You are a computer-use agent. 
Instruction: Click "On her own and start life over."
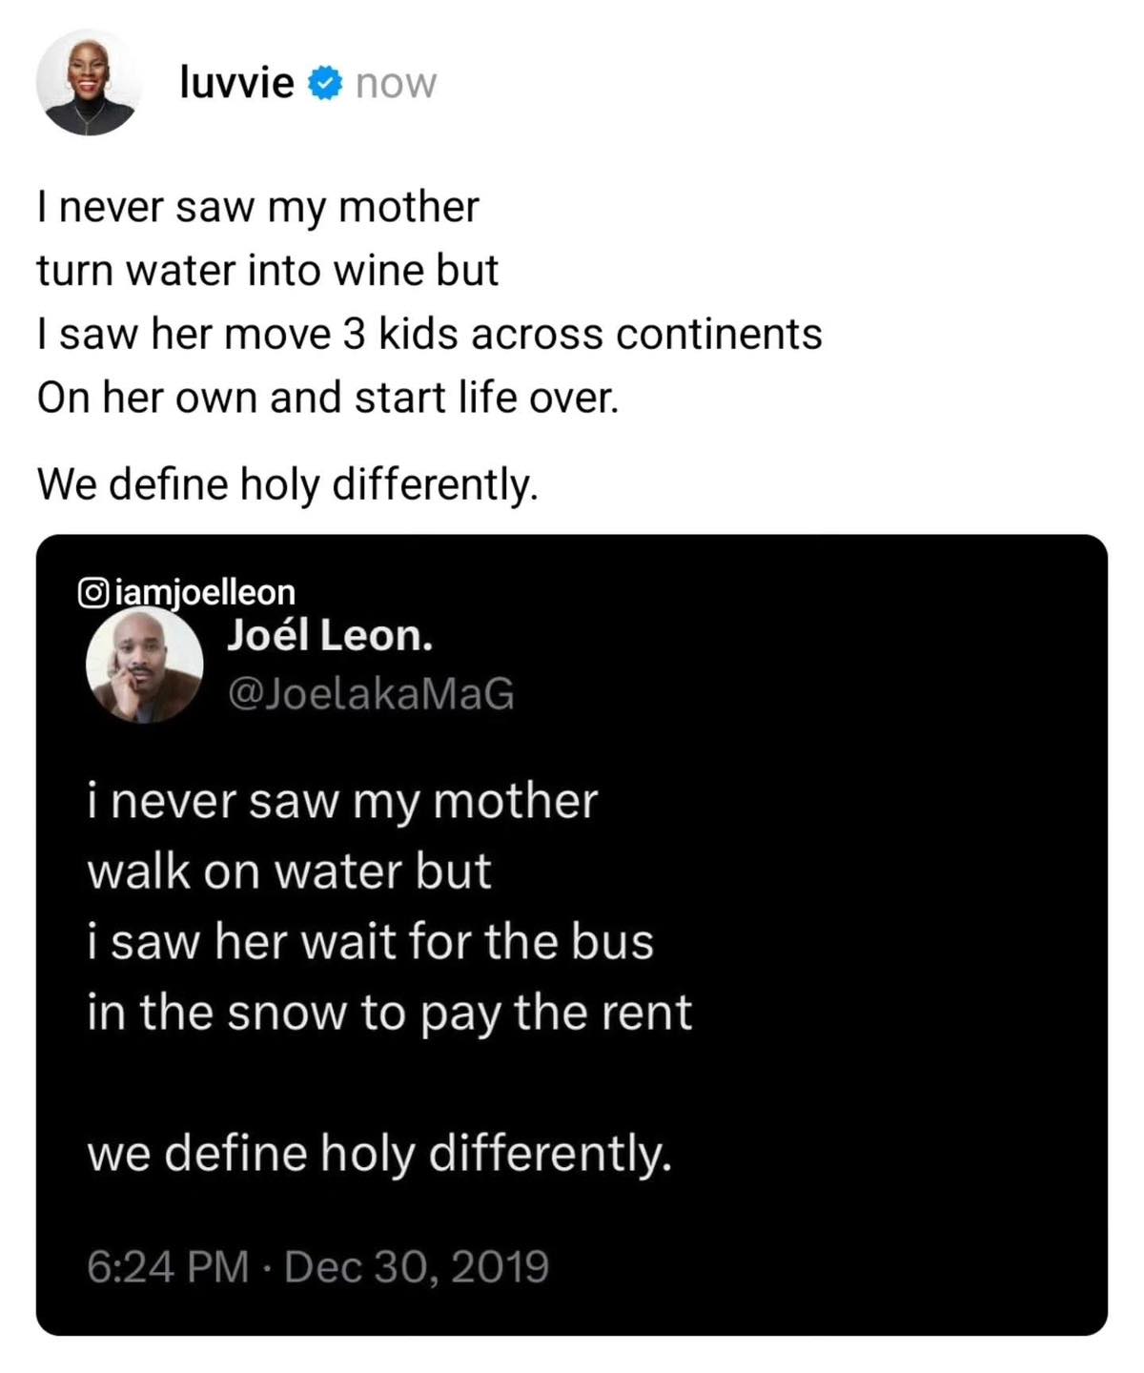(x=328, y=398)
